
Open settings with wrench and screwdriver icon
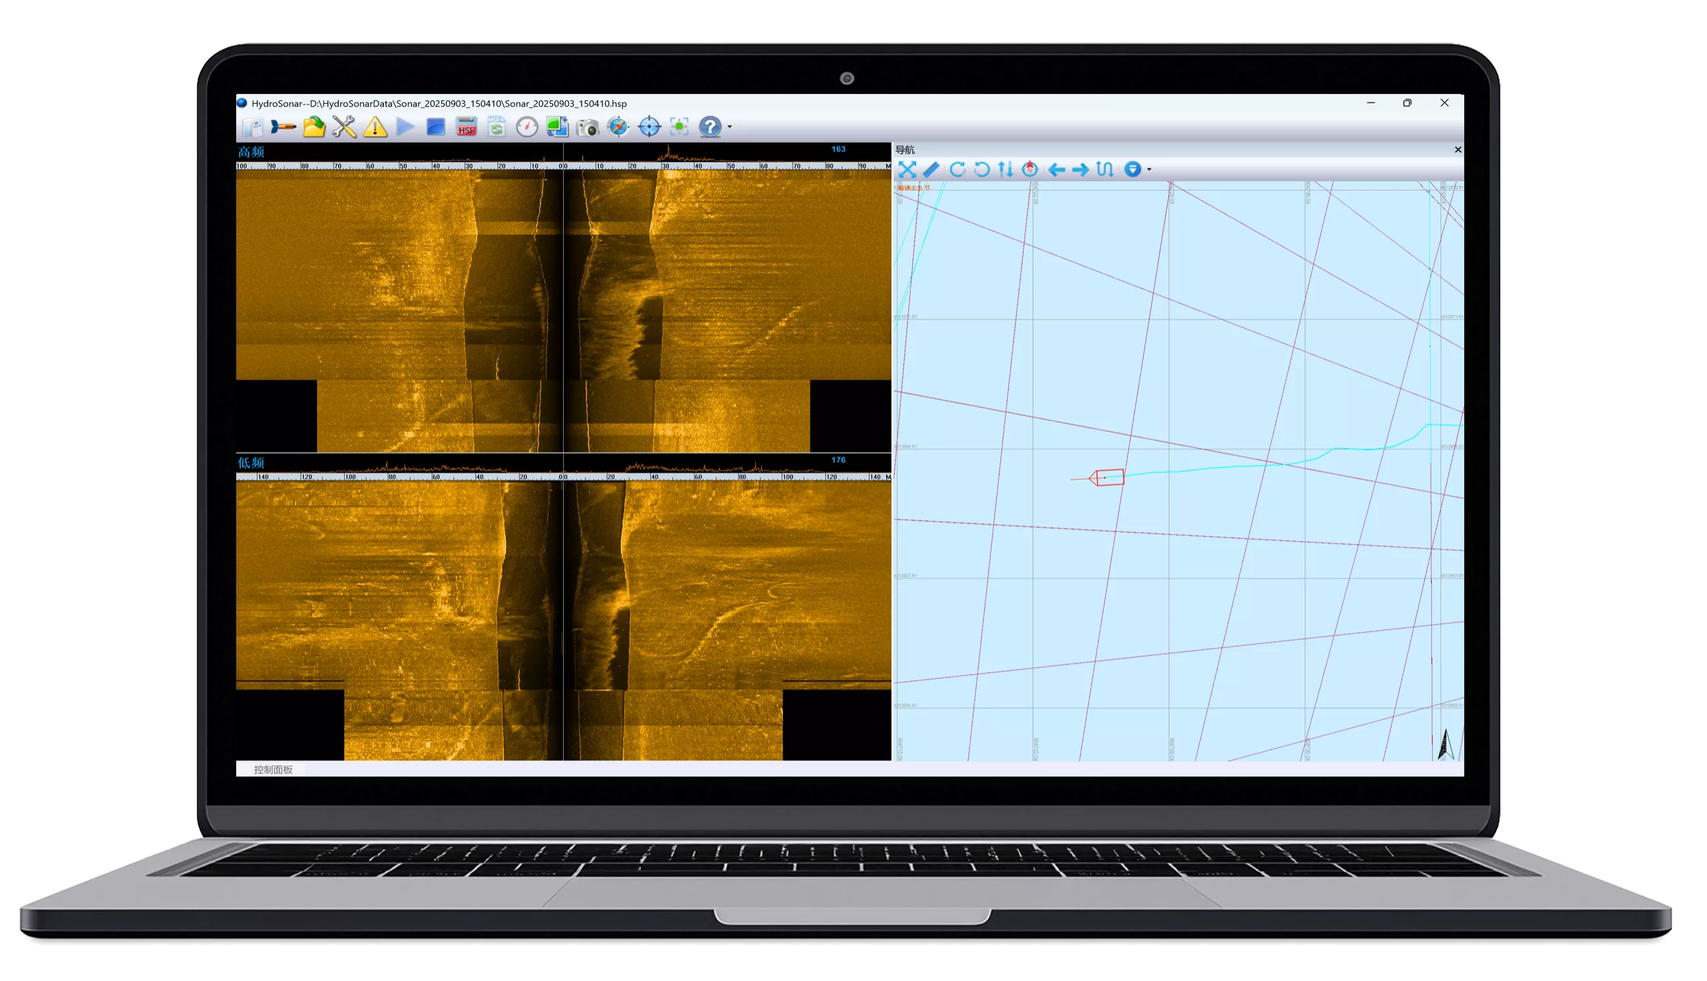[343, 127]
